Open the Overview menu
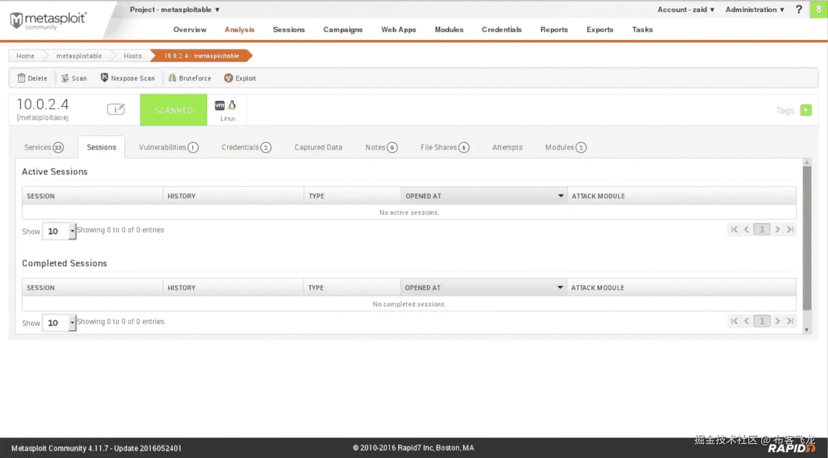828x458 pixels. (x=190, y=30)
